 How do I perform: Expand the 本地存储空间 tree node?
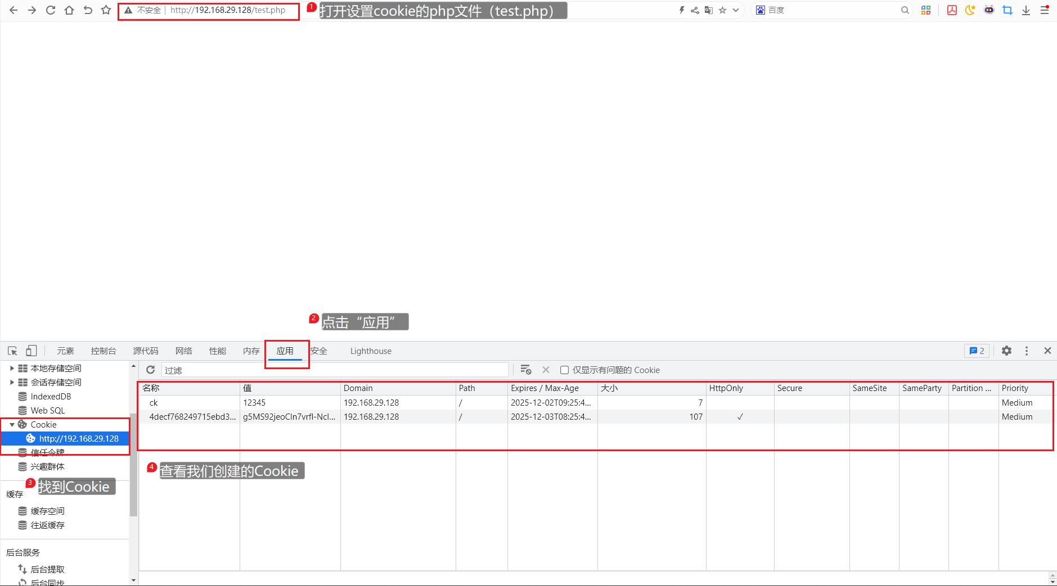click(x=12, y=368)
